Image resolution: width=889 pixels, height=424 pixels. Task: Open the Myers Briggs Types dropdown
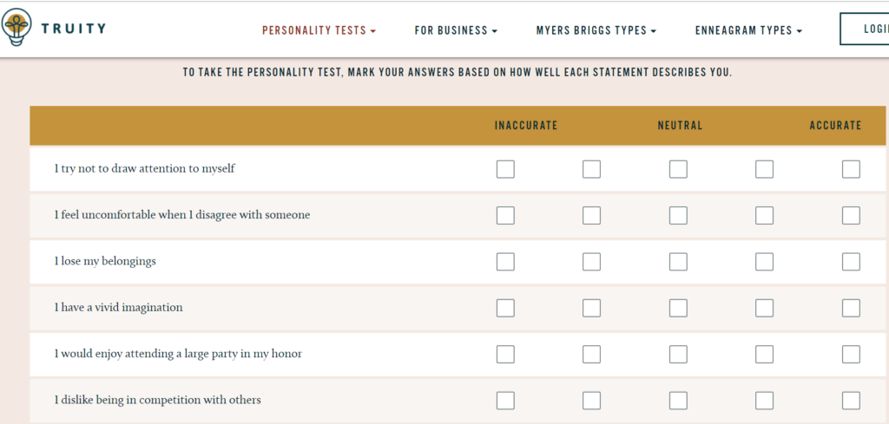point(596,30)
